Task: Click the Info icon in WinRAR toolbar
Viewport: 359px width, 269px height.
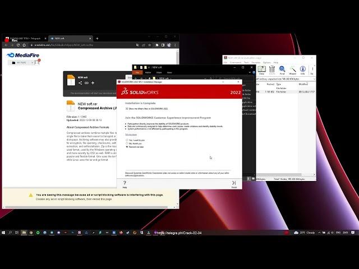Action: (303, 70)
